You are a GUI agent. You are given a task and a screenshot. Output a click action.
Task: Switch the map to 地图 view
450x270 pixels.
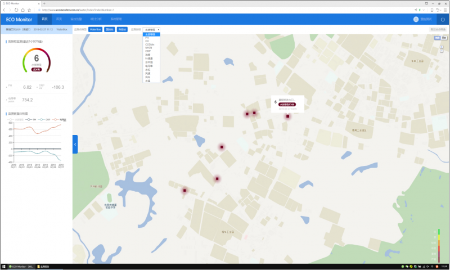tap(438, 38)
